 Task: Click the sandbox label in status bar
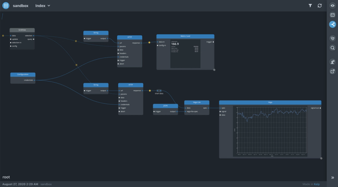click(x=46, y=184)
